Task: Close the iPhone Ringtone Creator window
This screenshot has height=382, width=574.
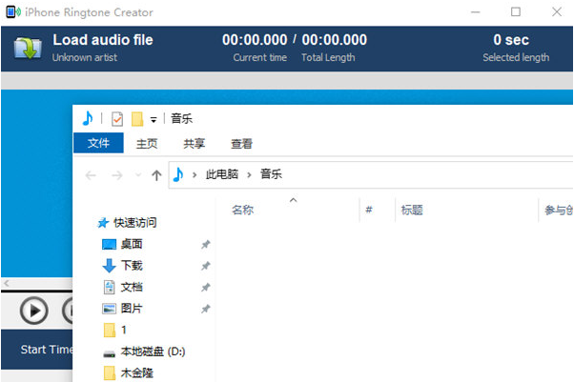Action: (557, 12)
